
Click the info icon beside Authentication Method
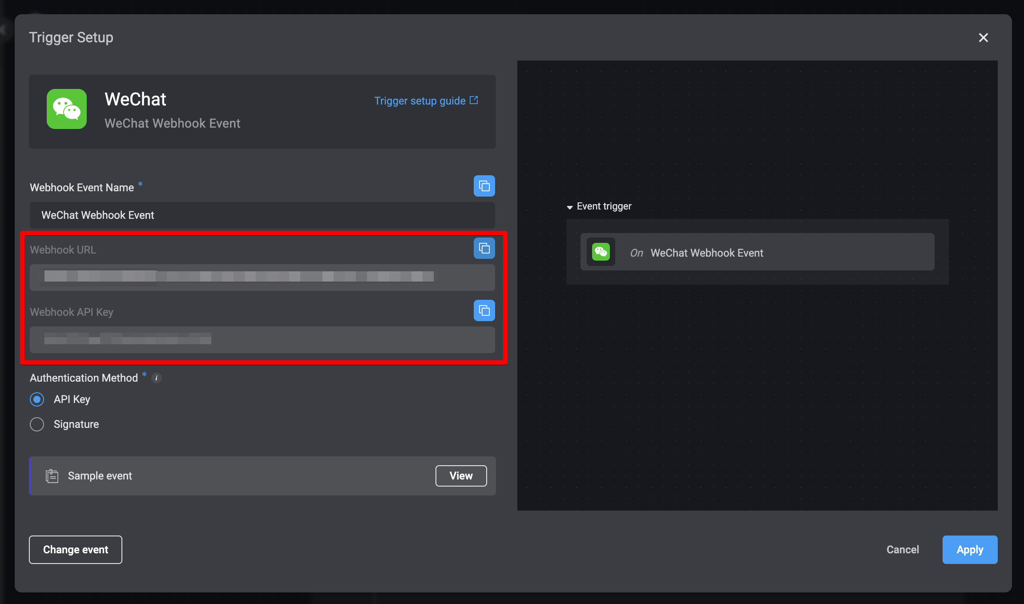coord(156,378)
